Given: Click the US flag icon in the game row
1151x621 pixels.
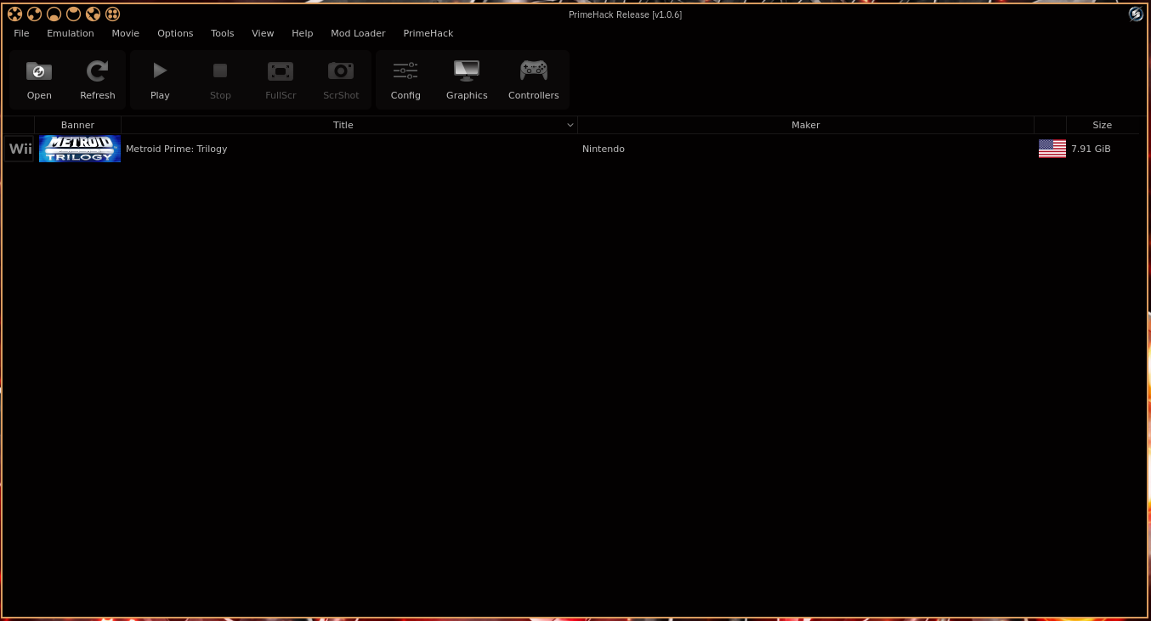Looking at the screenshot, I should [1052, 149].
